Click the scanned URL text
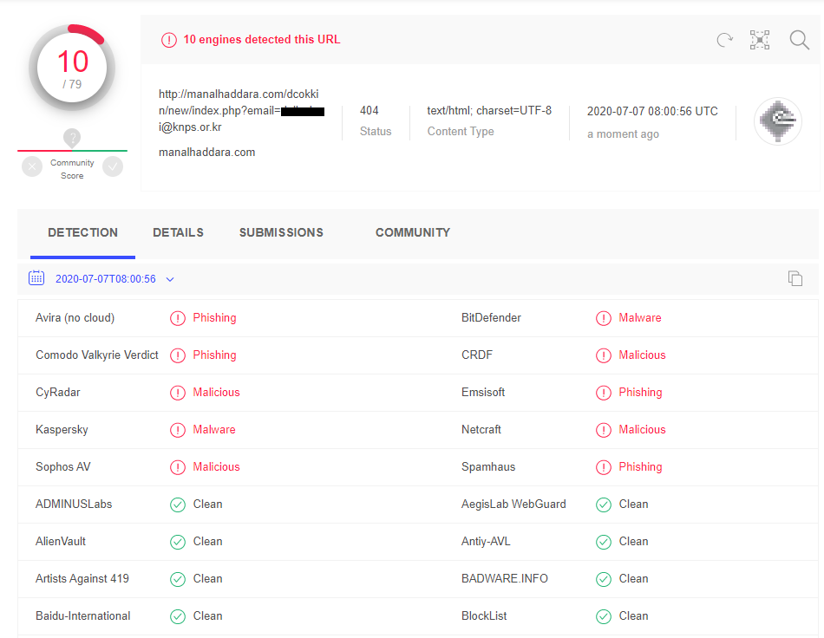This screenshot has width=824, height=638. coord(241,110)
